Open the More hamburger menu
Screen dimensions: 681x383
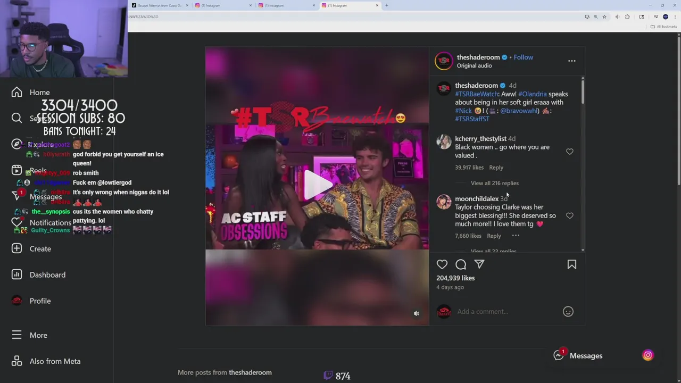(29, 335)
